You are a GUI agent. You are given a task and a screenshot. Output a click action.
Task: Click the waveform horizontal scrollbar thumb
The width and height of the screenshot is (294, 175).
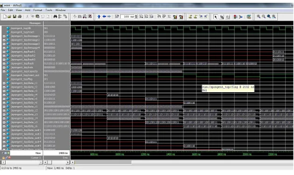pos(103,162)
